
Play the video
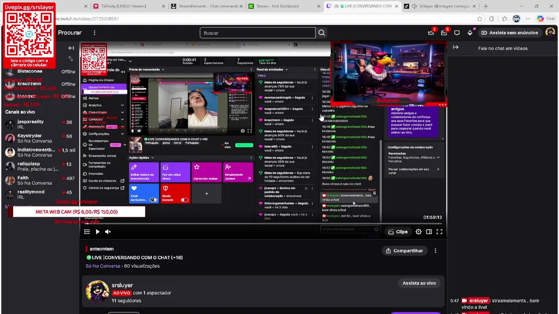point(97,232)
